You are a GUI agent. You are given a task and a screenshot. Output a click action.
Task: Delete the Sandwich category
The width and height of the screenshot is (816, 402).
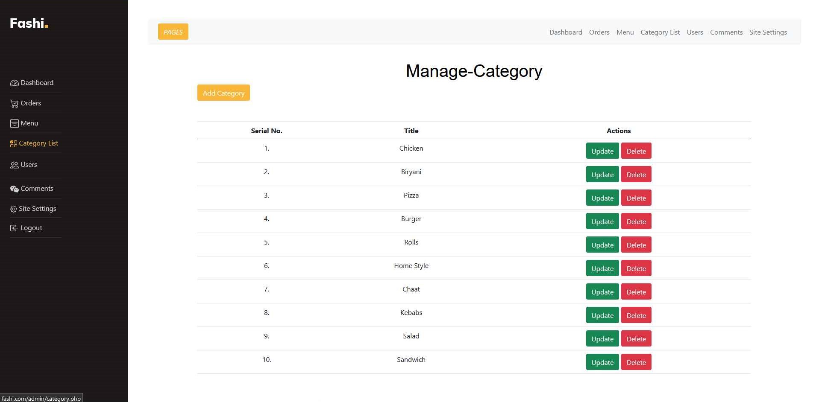pyautogui.click(x=636, y=362)
